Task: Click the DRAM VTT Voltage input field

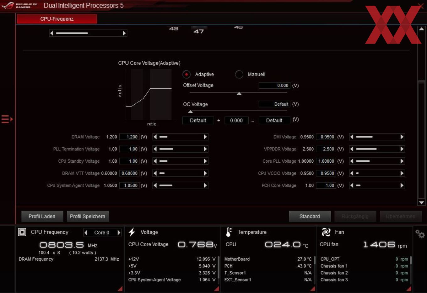Action: [x=129, y=173]
